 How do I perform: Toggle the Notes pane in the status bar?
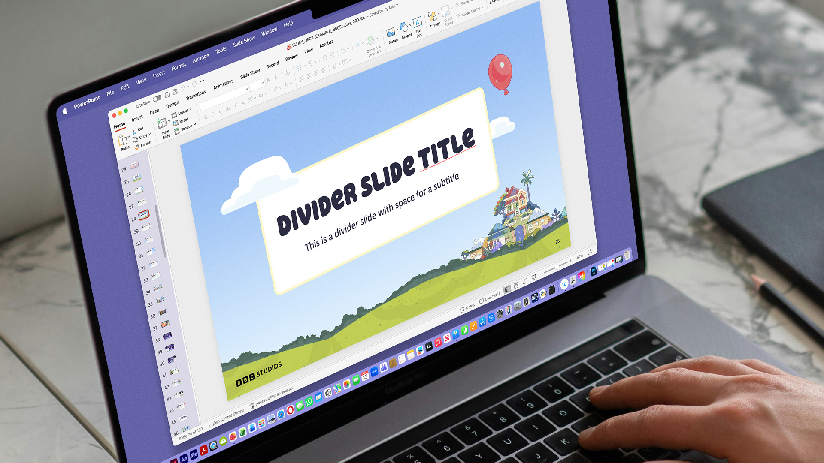click(468, 307)
